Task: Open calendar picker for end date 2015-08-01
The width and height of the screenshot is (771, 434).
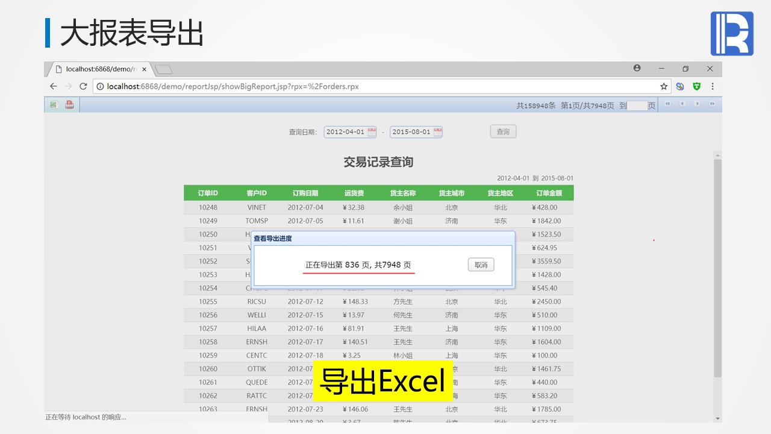Action: (x=437, y=131)
